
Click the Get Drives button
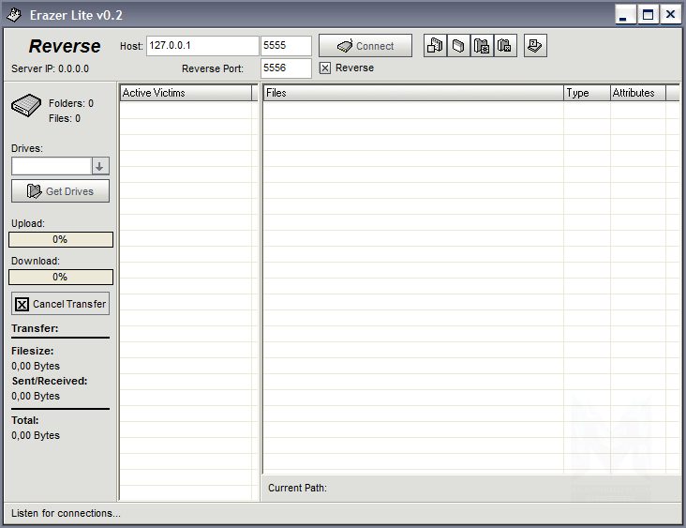pyautogui.click(x=60, y=191)
